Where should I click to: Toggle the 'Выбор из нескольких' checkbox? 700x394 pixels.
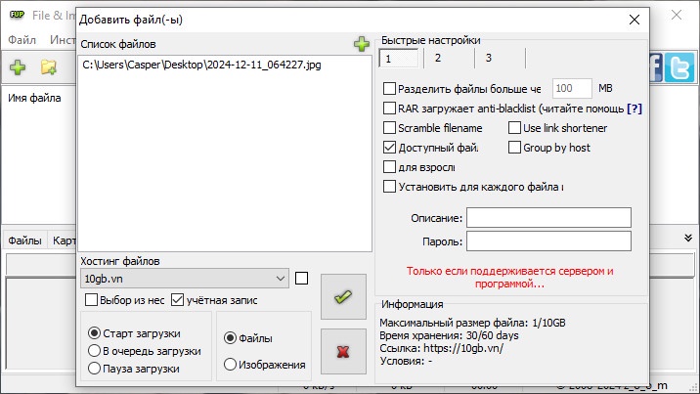pos(91,300)
